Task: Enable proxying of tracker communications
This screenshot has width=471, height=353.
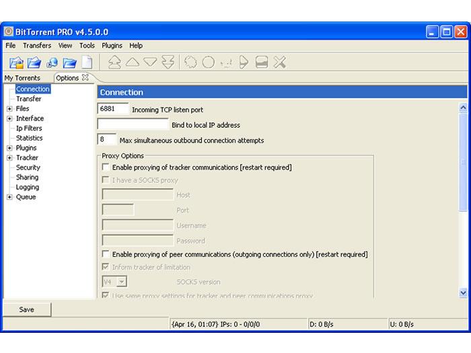Action: coord(105,167)
